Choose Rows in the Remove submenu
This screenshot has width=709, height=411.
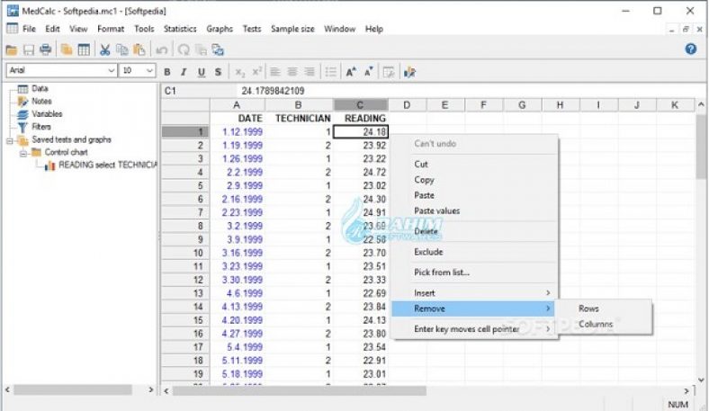pos(588,308)
